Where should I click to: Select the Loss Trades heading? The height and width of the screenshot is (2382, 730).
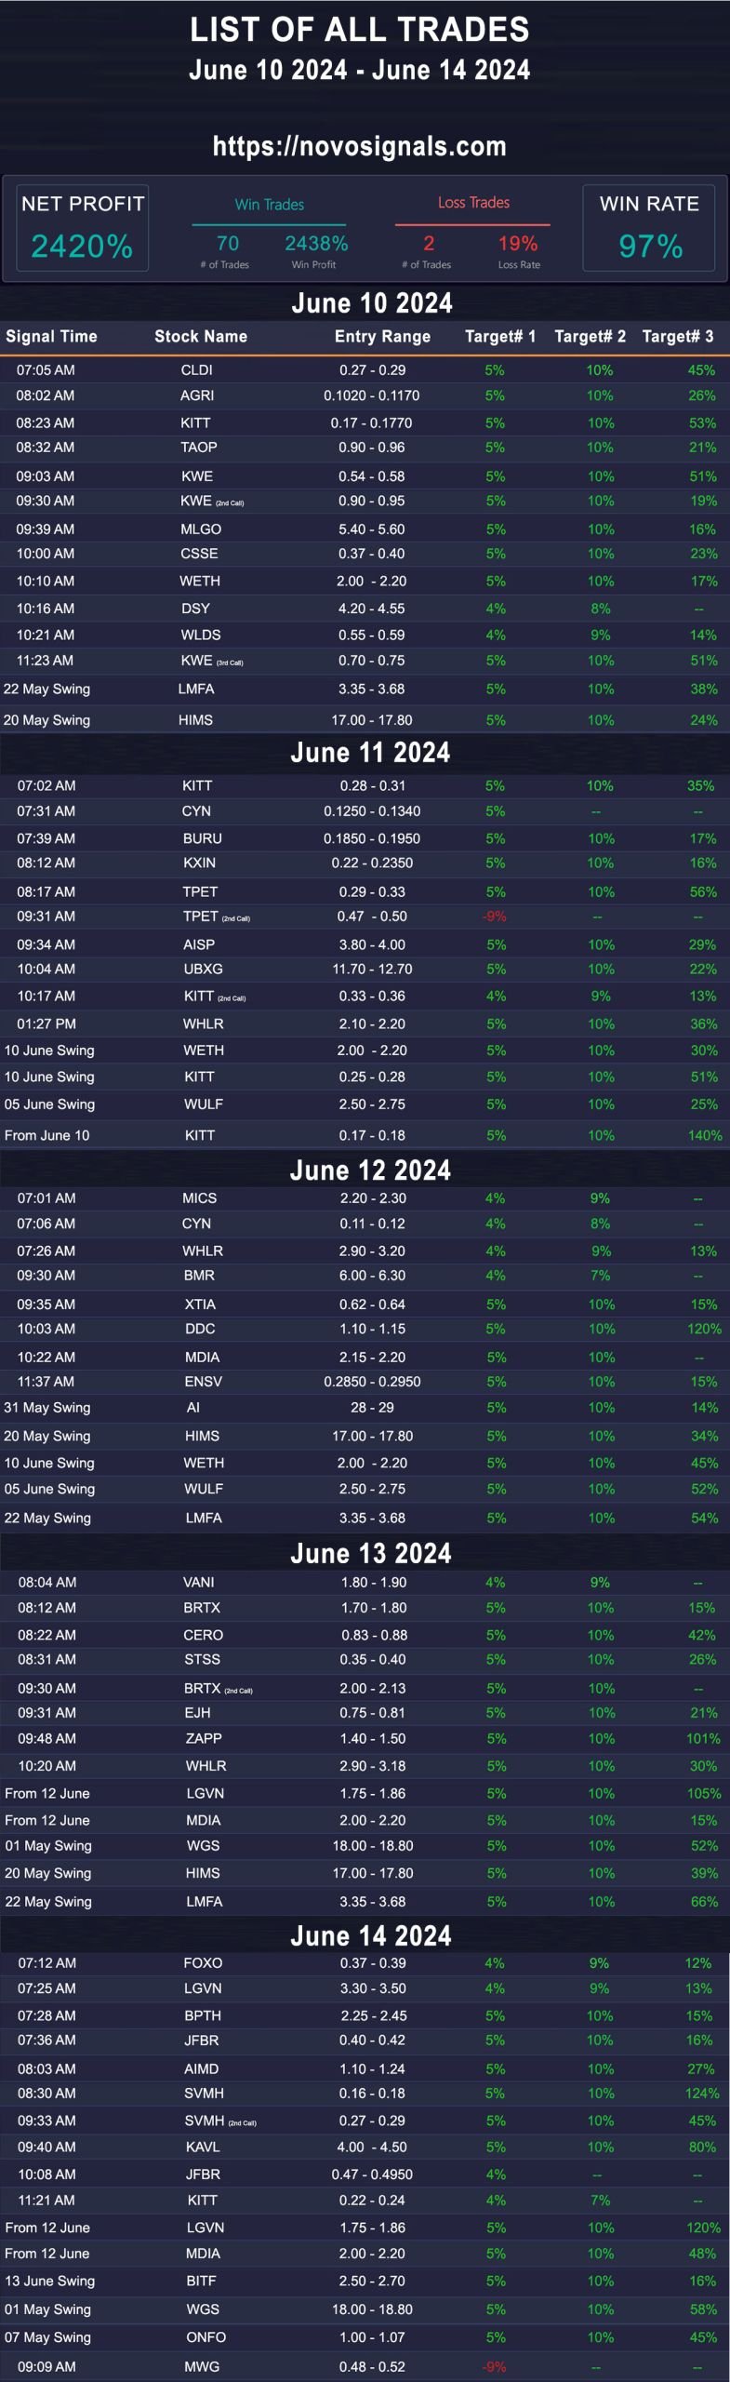[x=473, y=202]
